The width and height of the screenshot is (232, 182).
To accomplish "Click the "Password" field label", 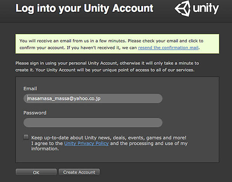I will pos(35,113).
